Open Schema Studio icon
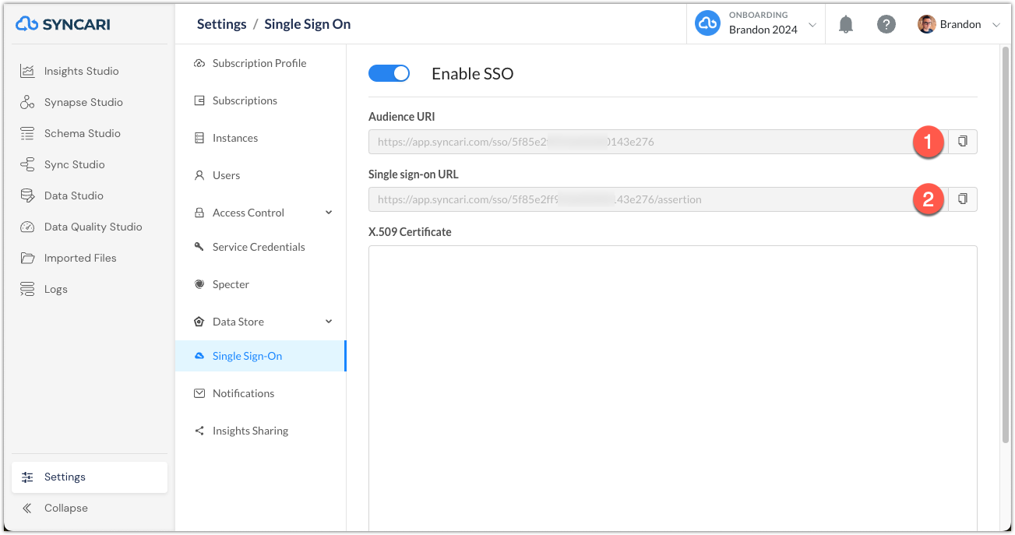 click(x=27, y=133)
